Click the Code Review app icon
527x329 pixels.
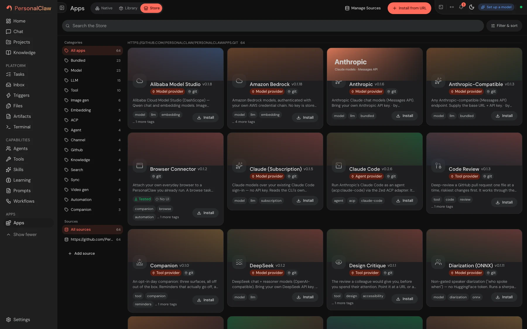[x=438, y=166]
